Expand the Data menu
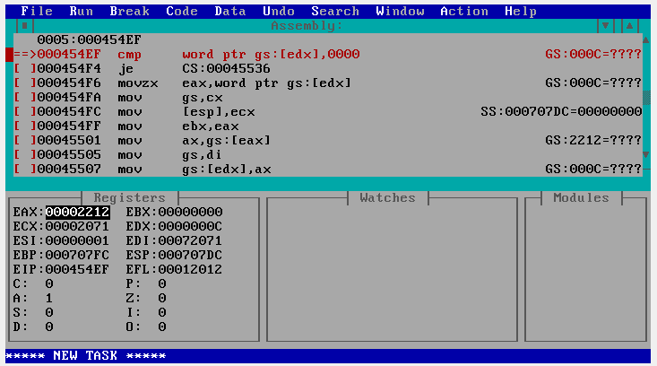Screen dimensions: 657x366 (230, 12)
